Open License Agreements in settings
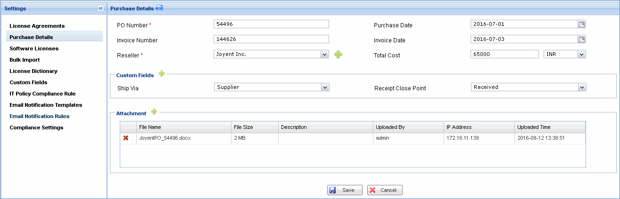Viewport: 620px width, 199px height. click(37, 26)
